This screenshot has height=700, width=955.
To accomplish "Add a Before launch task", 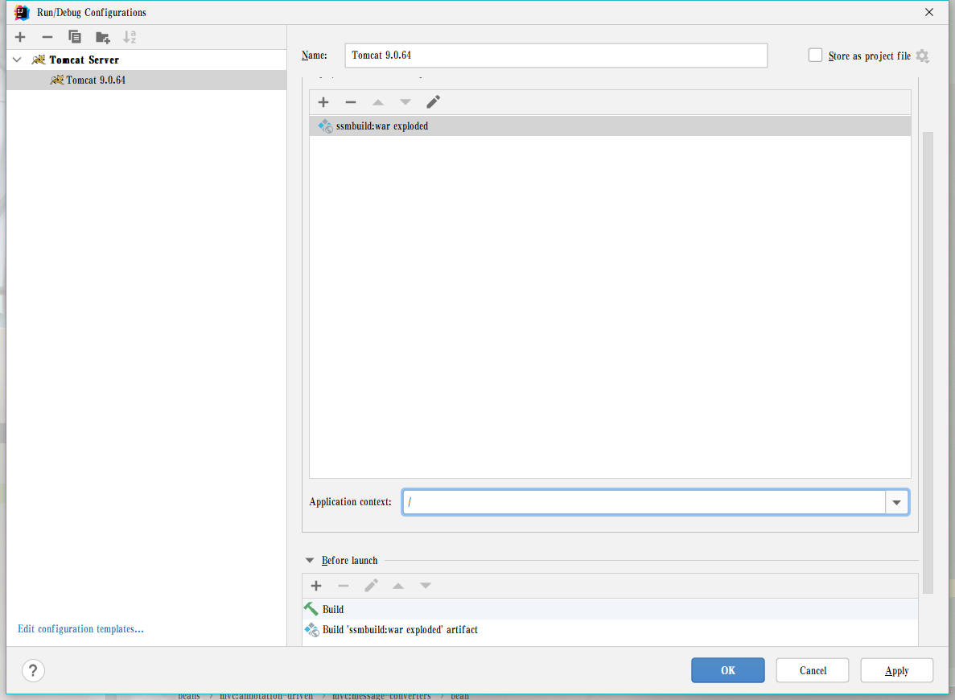I will [316, 586].
